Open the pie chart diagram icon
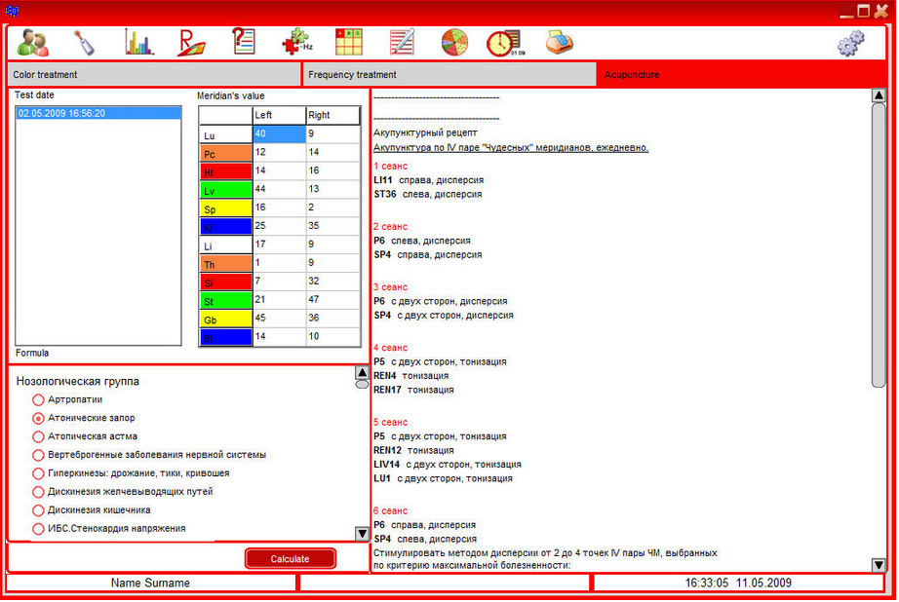The width and height of the screenshot is (899, 602). pos(454,42)
